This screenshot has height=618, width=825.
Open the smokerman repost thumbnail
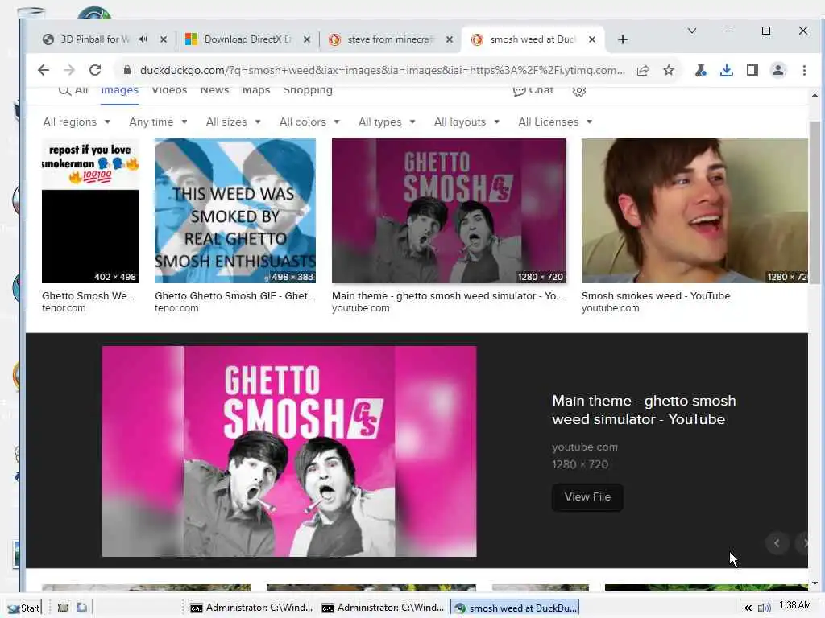tap(90, 211)
